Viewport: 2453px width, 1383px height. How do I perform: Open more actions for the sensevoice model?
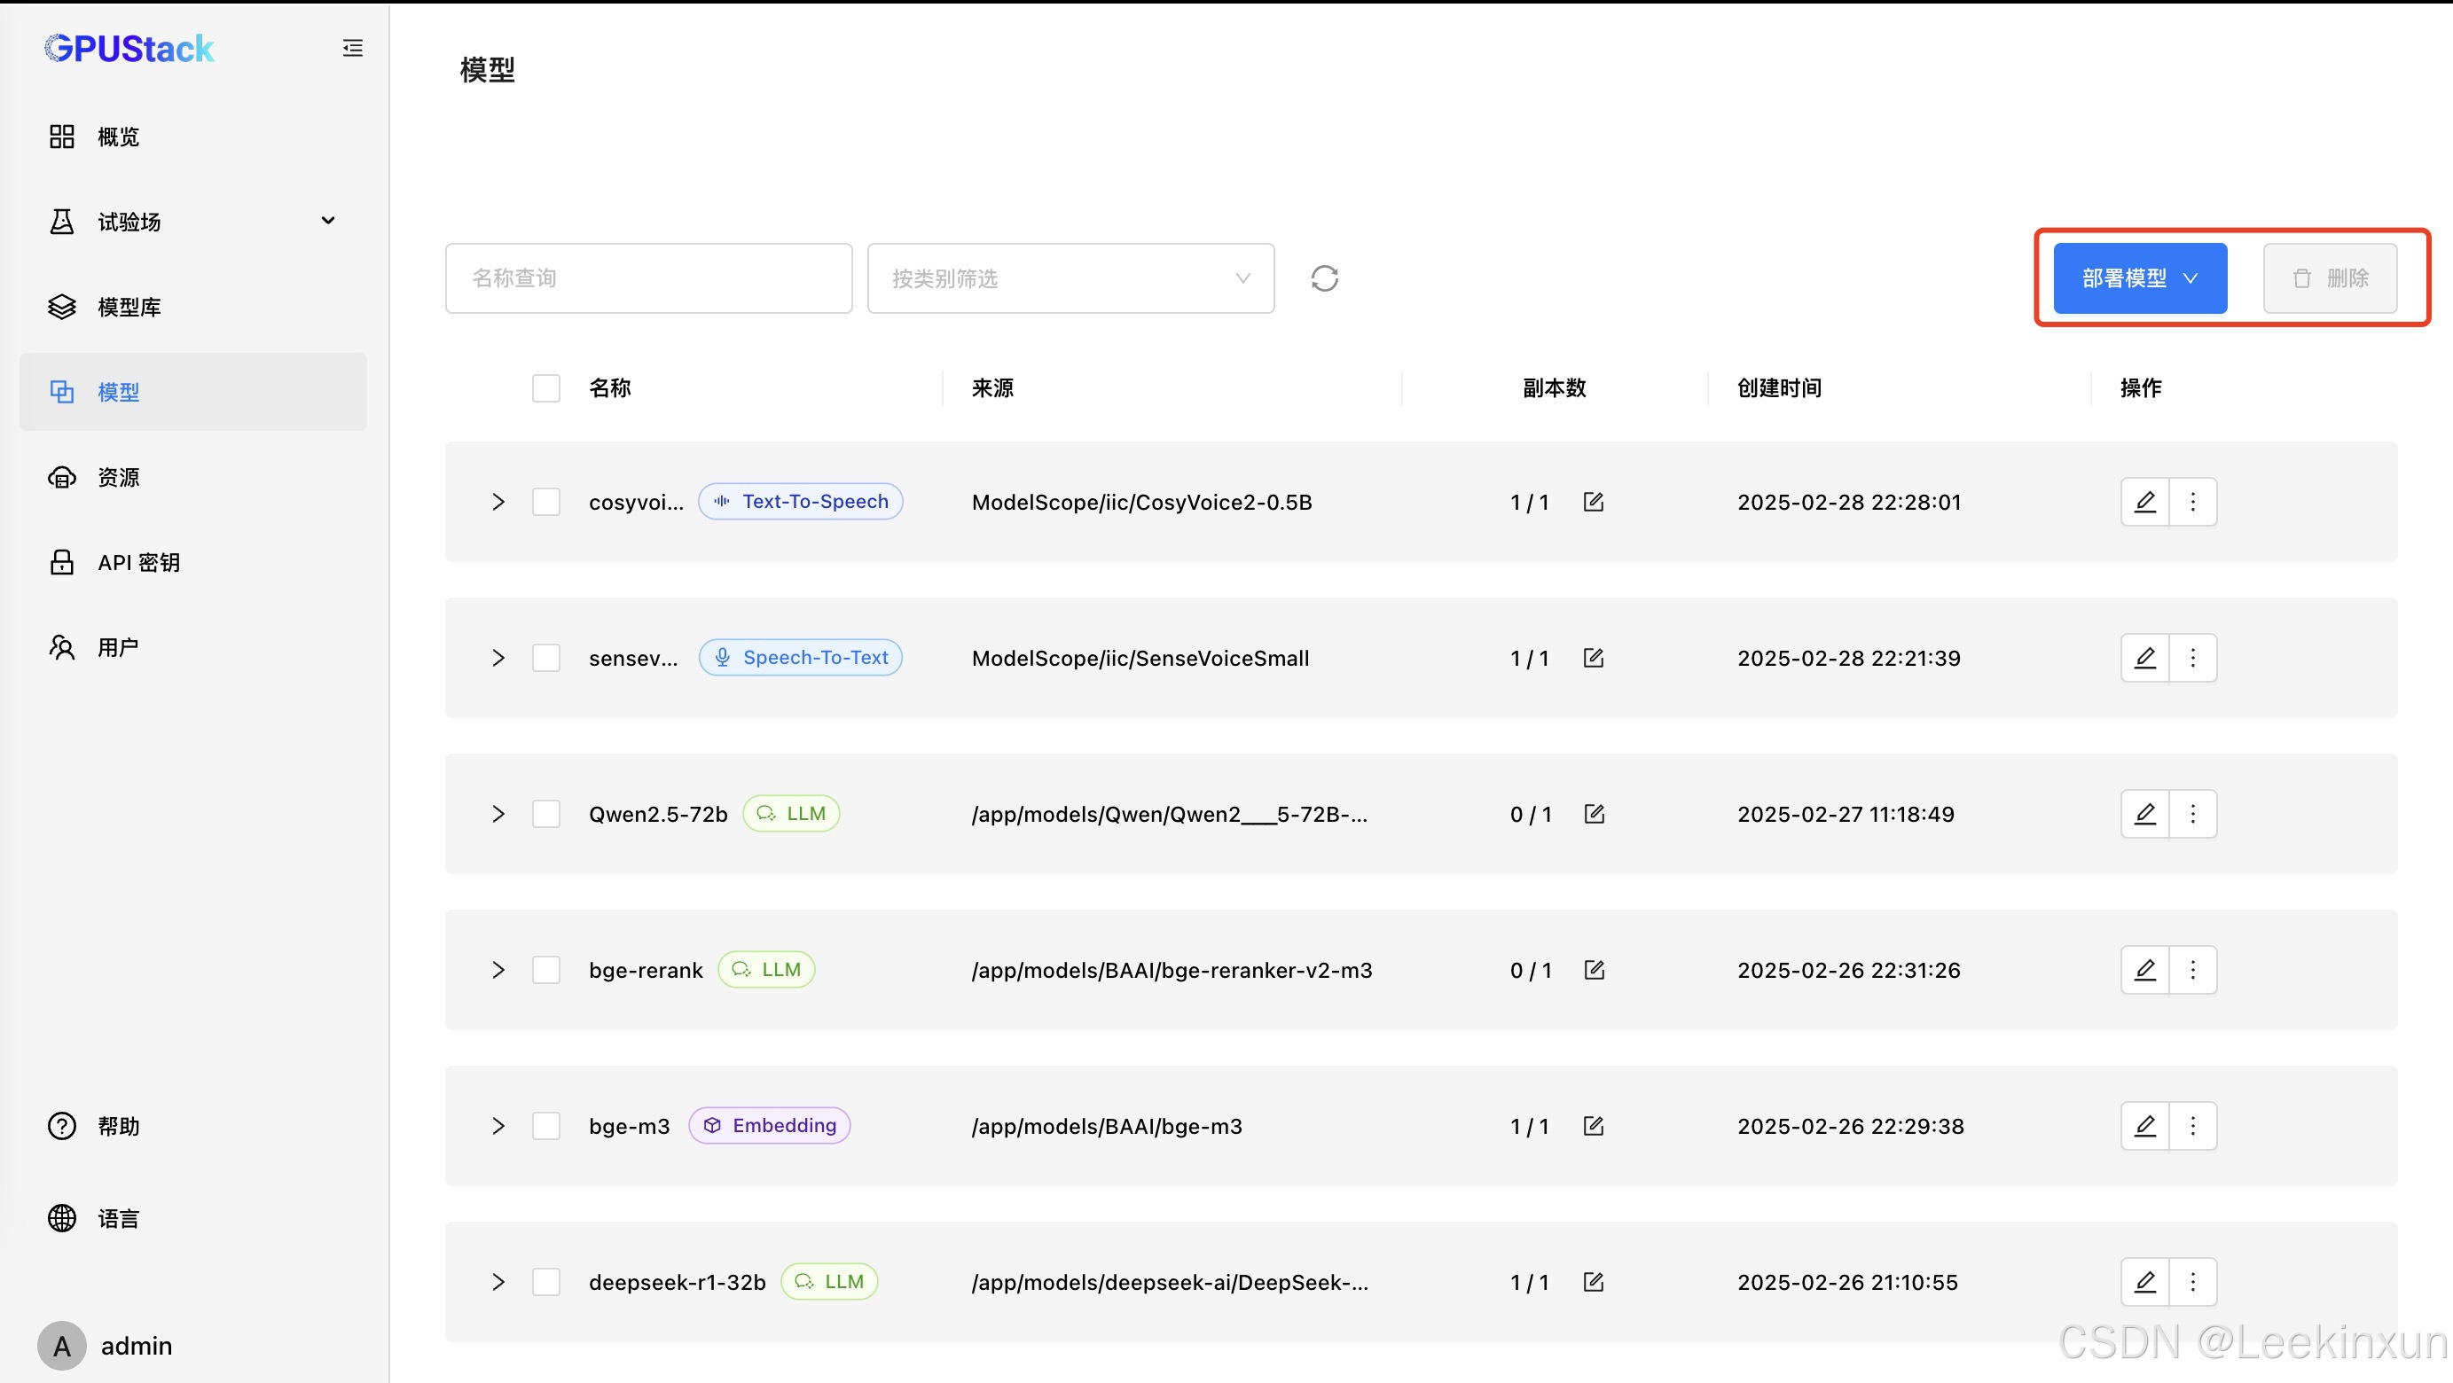click(2192, 658)
